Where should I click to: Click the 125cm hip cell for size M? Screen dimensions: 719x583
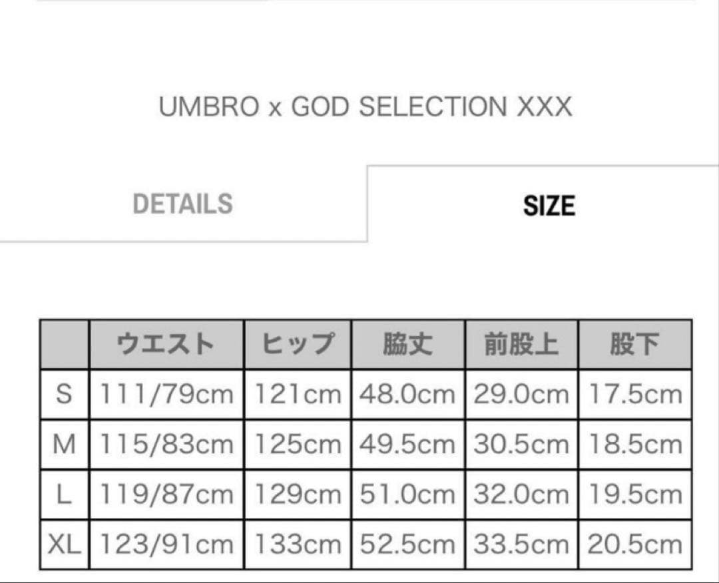[298, 444]
